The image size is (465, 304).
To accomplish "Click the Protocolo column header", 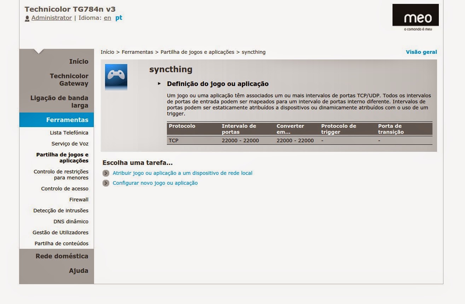I will point(182,126).
